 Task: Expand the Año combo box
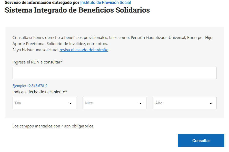coord(184,103)
